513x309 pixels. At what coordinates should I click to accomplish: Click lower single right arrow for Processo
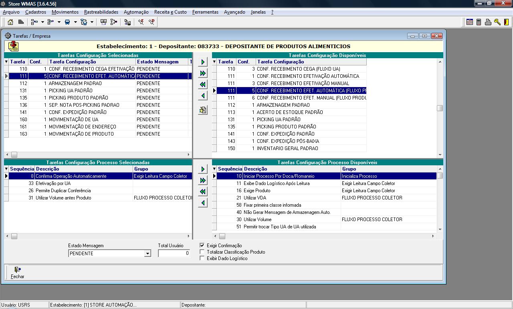point(203,169)
